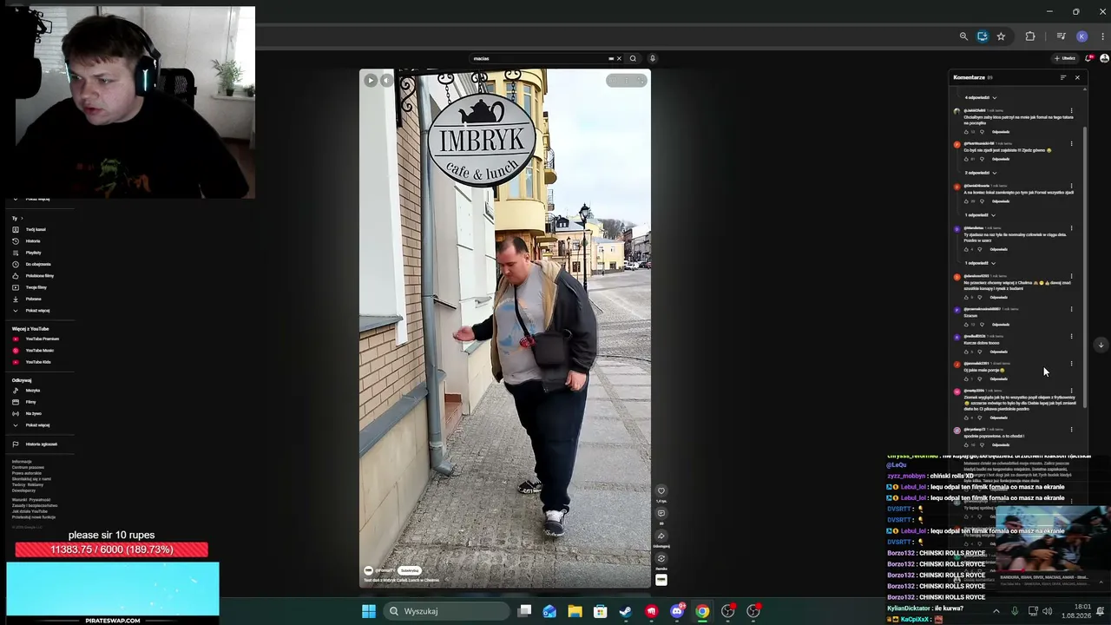This screenshot has height=625, width=1111.
Task: Sort comments in the Komentarze panel
Action: coord(1063,77)
